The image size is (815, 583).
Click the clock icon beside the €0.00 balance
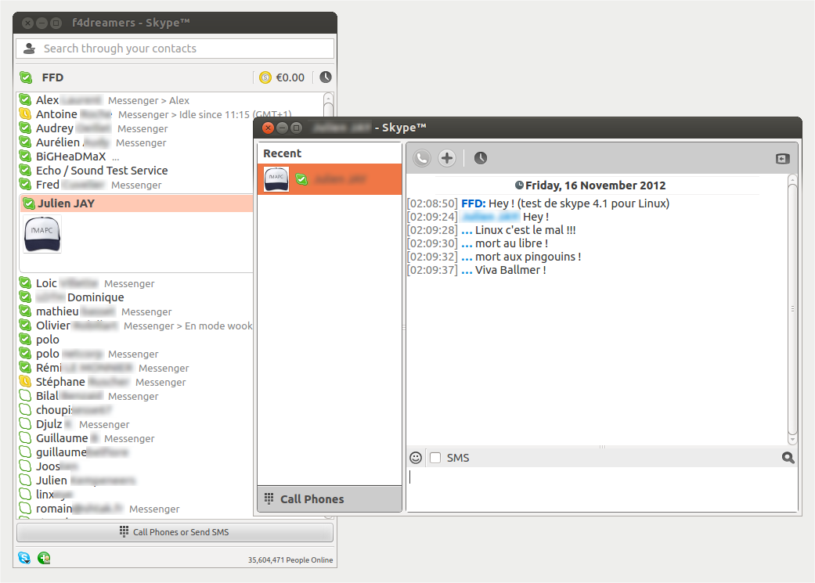click(324, 77)
